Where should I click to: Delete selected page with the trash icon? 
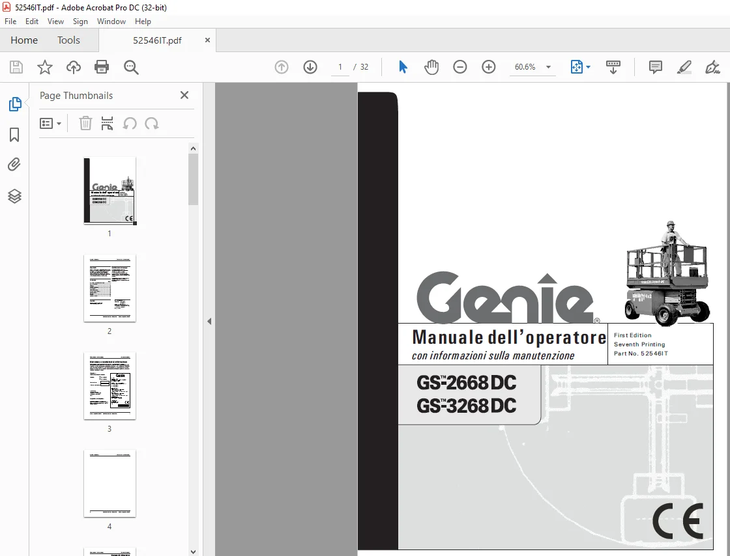(x=85, y=123)
